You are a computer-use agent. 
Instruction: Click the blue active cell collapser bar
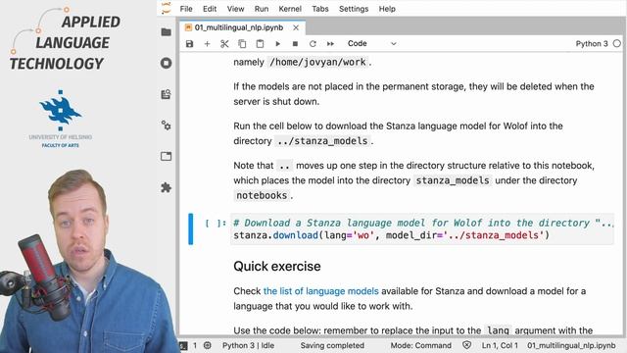tap(191, 228)
